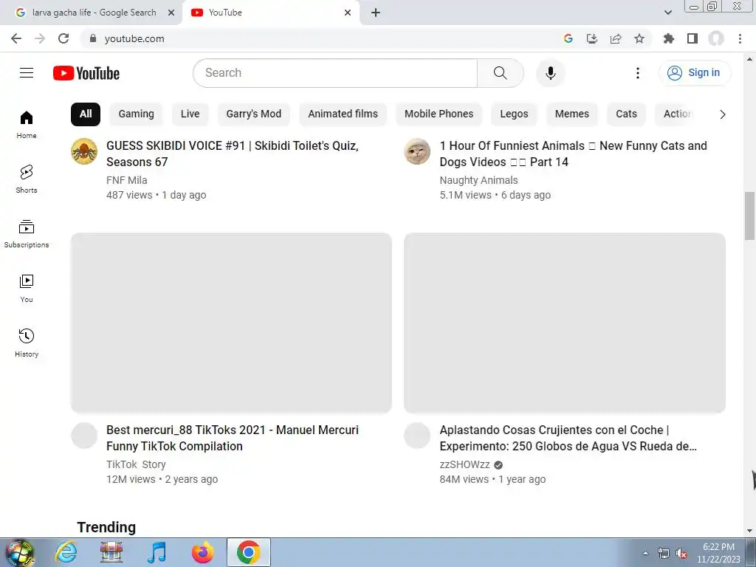The image size is (756, 567).
Task: Click the page vertical scrollbar thumb
Action: click(750, 216)
